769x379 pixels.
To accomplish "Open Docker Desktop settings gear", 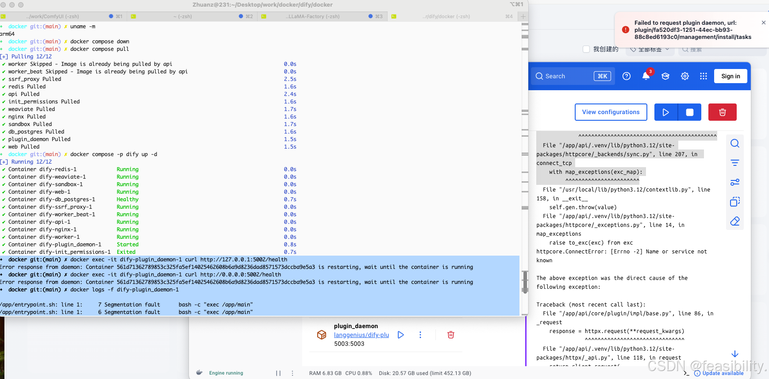I will pos(685,76).
